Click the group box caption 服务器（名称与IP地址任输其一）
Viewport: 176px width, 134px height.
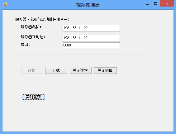tap(42, 19)
